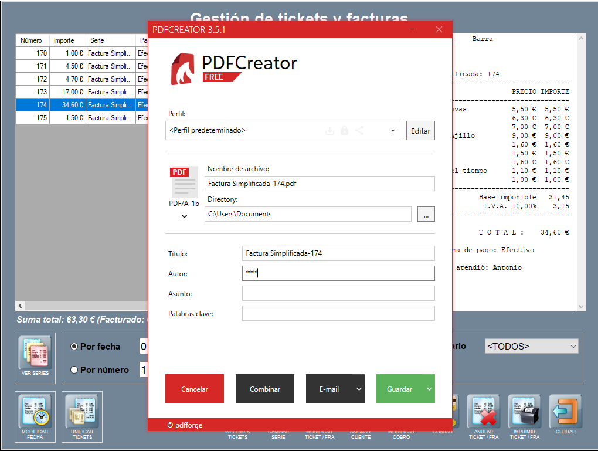Image resolution: width=598 pixels, height=451 pixels.
Task: Expand the PDF/A-1b format chevron
Action: click(x=184, y=216)
